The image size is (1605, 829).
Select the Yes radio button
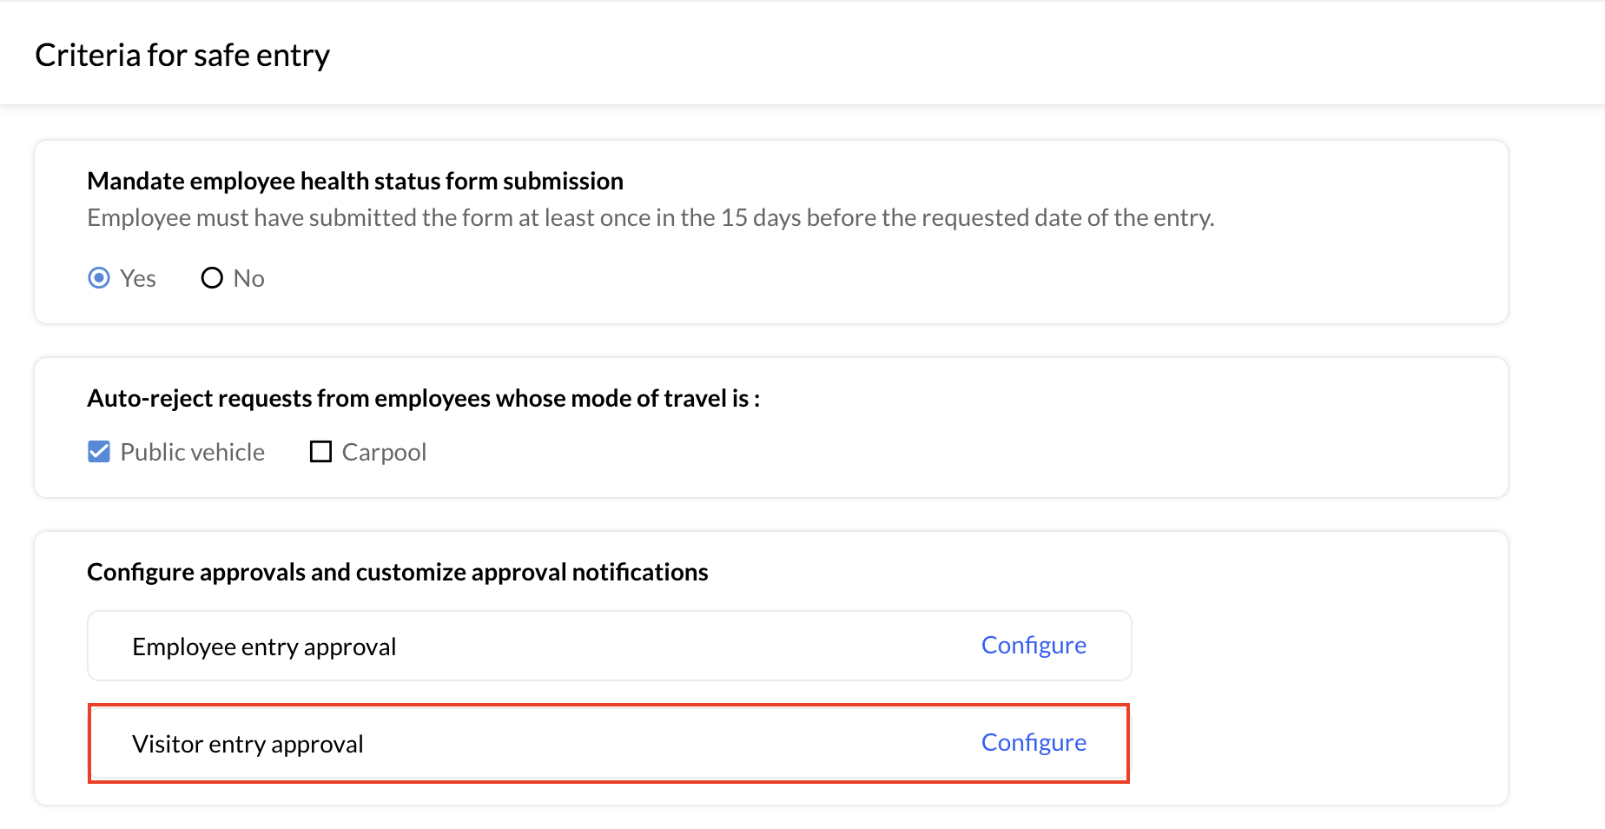(x=99, y=278)
